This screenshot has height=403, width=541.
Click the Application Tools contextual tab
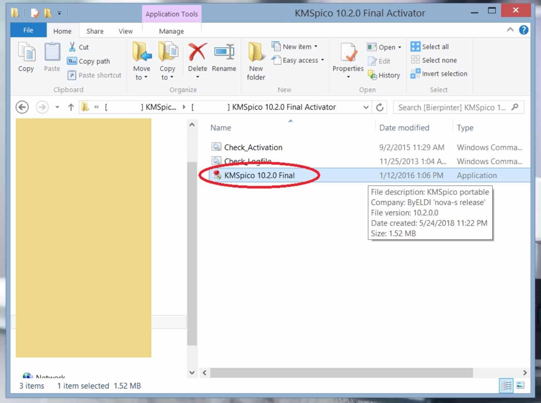(172, 14)
